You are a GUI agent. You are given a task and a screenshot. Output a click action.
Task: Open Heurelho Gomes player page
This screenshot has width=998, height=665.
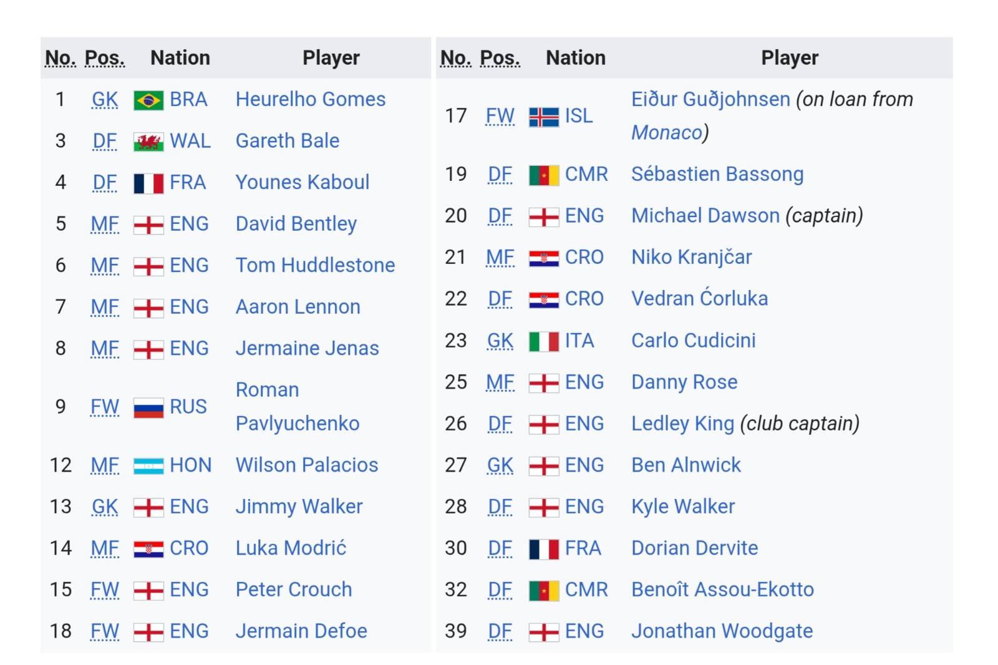tap(311, 99)
